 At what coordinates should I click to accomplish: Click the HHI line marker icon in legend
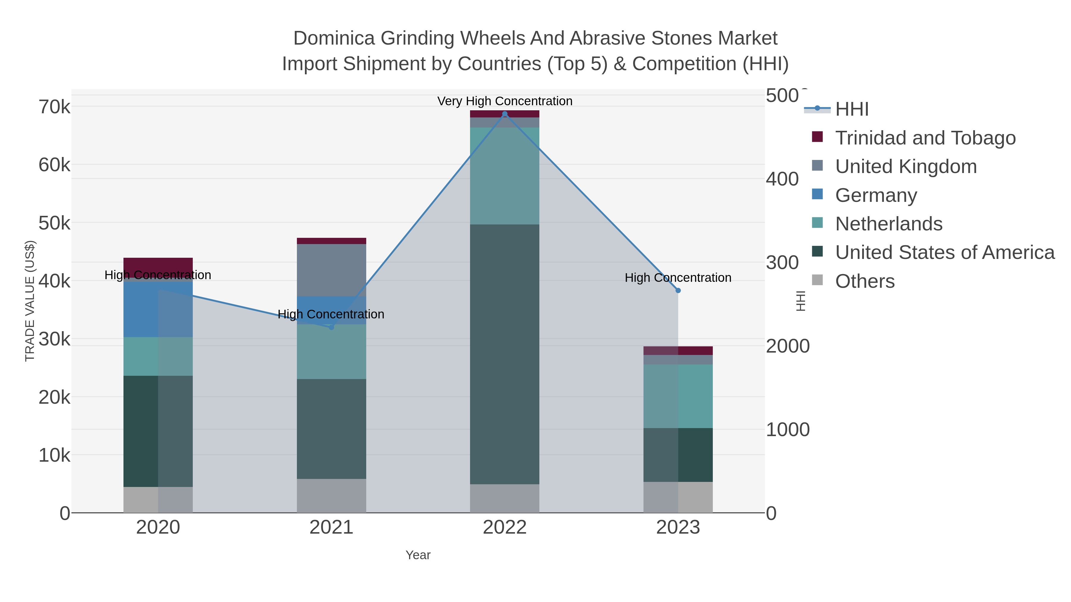click(x=818, y=109)
